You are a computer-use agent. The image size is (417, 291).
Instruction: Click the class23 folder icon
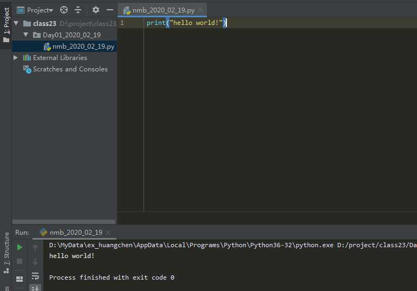27,23
